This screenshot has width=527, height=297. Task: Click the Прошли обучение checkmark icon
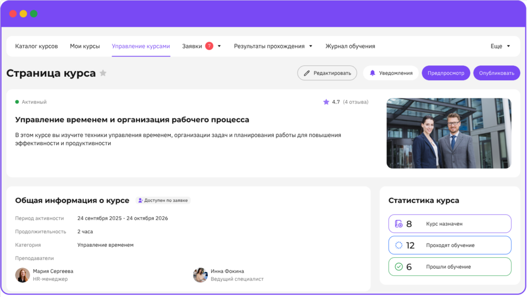click(399, 267)
